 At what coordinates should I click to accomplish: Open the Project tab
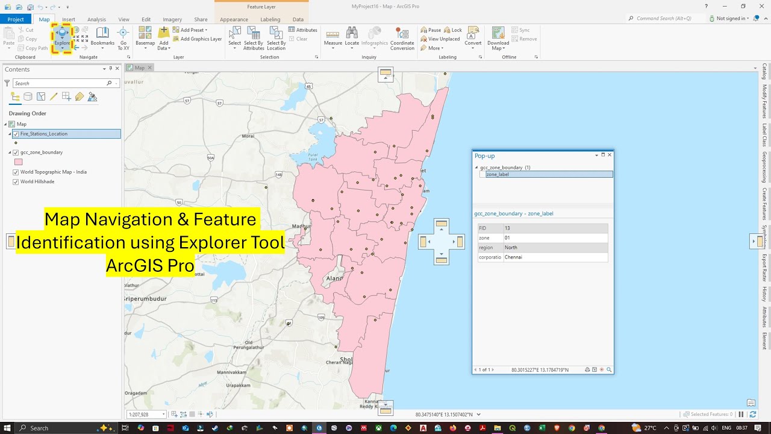(x=16, y=19)
